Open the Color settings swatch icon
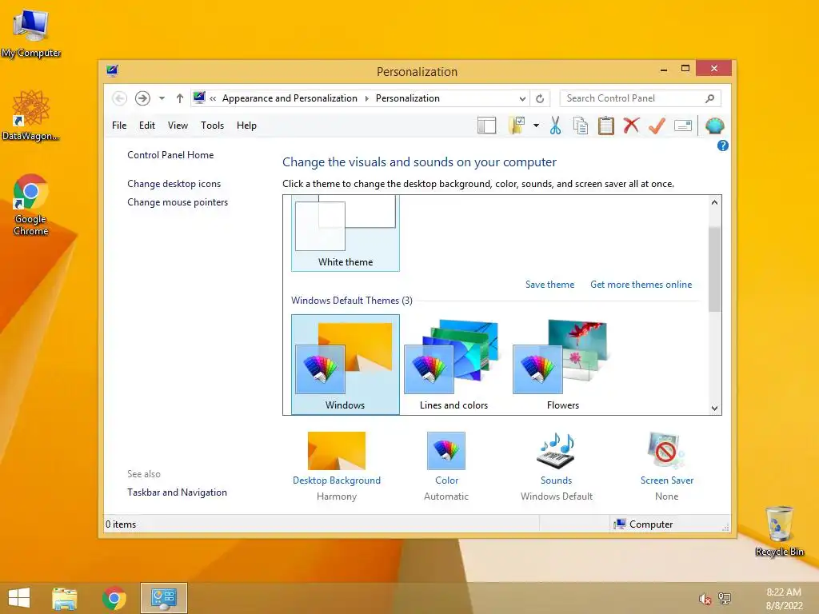The width and height of the screenshot is (819, 614). 446,451
